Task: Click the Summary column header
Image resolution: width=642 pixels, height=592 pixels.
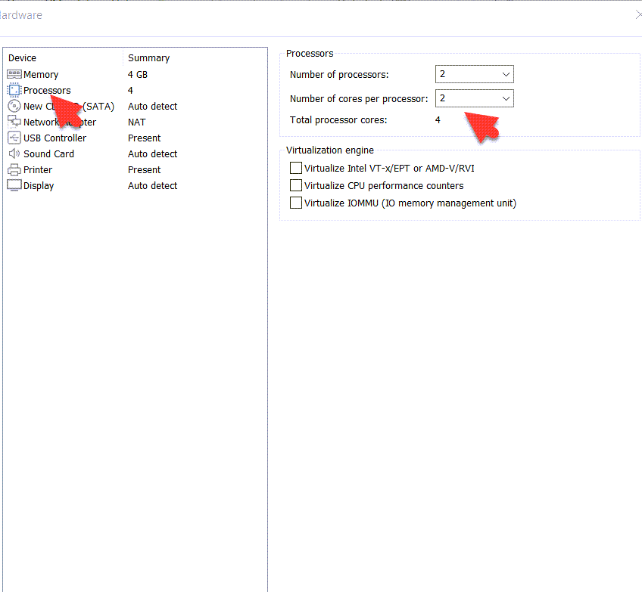Action: (x=149, y=58)
